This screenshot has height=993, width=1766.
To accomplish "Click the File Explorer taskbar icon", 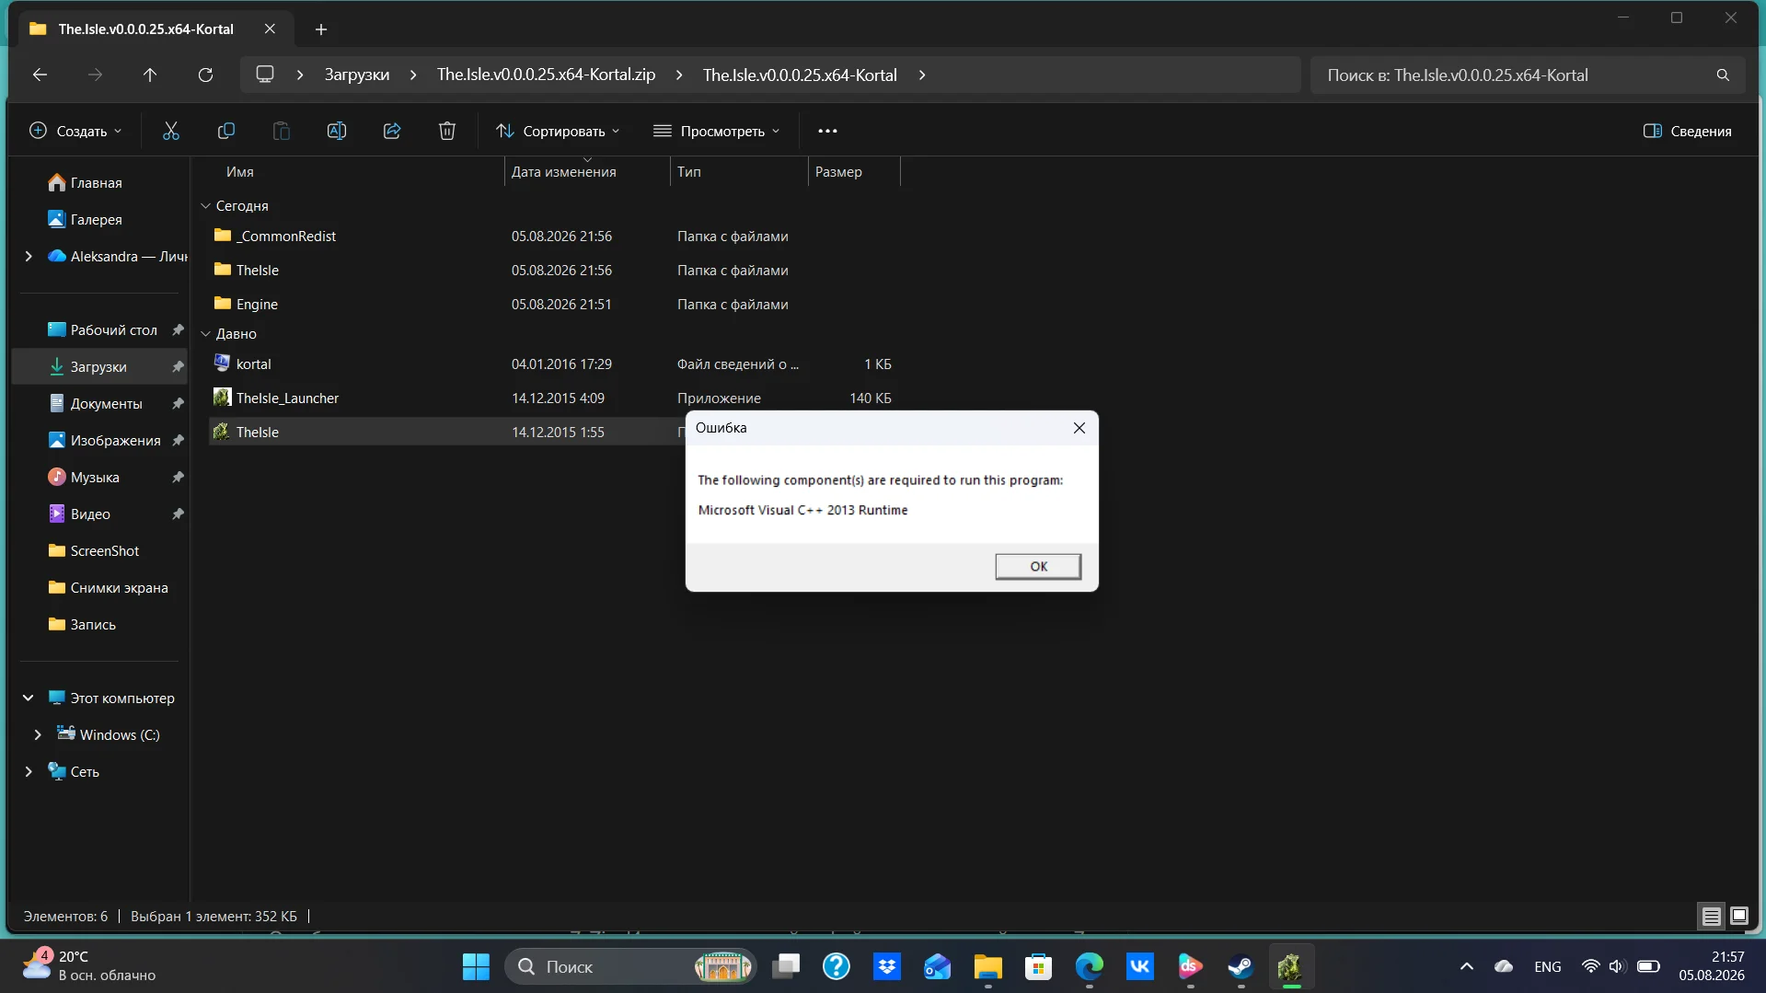I will pos(988,967).
